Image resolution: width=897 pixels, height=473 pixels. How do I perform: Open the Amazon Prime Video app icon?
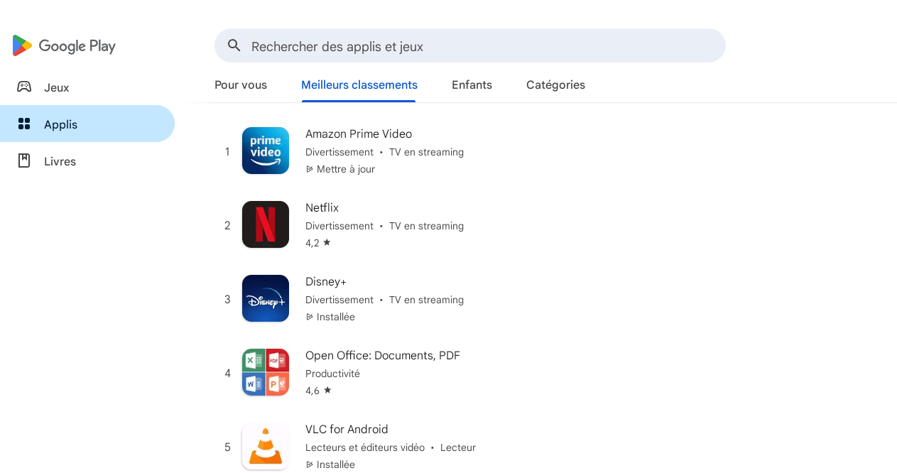pyautogui.click(x=266, y=151)
